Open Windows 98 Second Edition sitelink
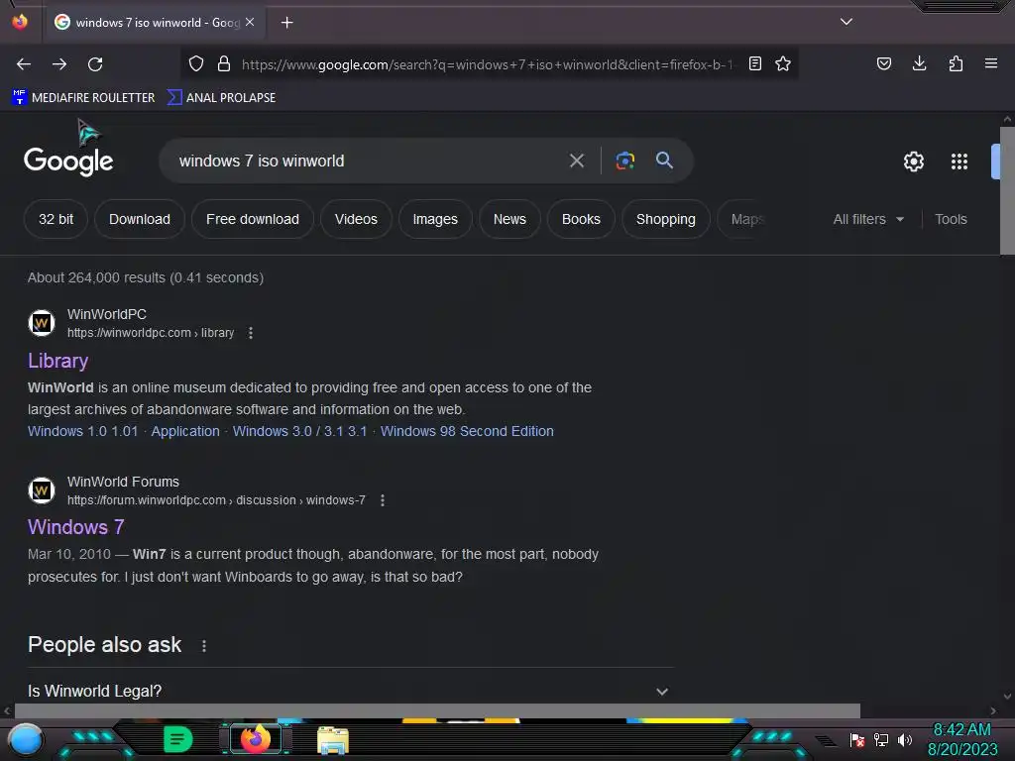This screenshot has height=761, width=1015. pyautogui.click(x=467, y=431)
